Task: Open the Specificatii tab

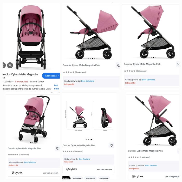Action: click(90, 178)
